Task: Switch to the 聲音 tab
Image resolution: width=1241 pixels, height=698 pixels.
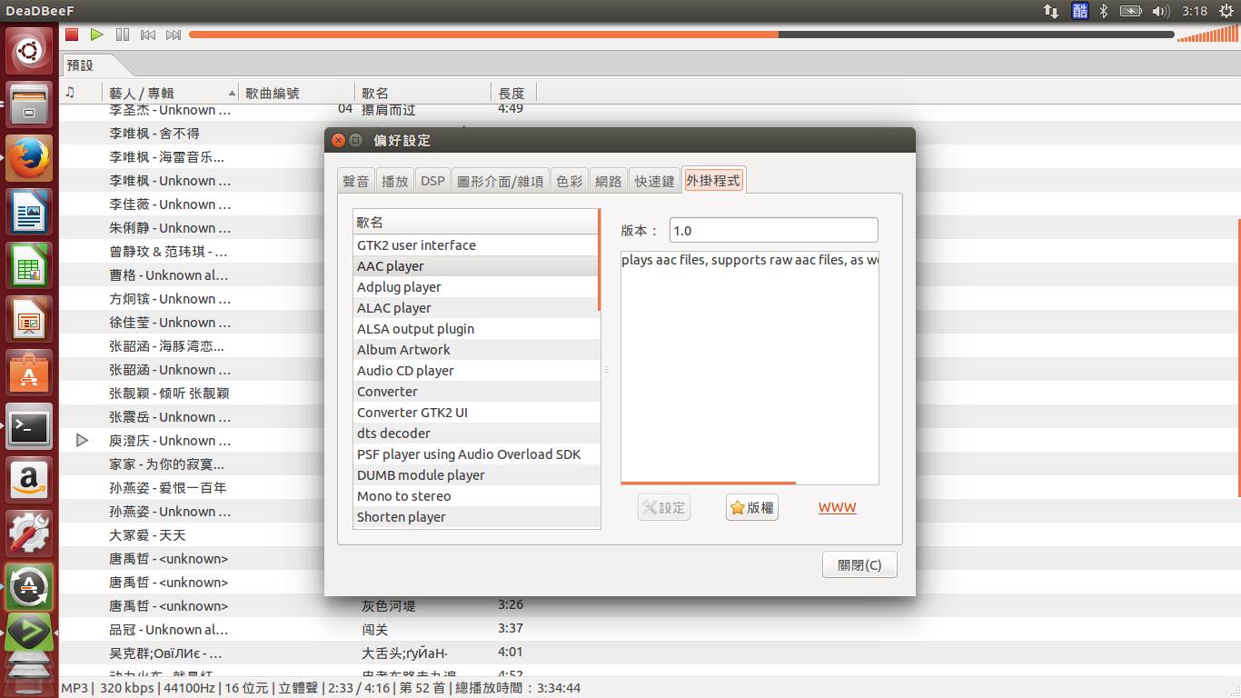Action: coord(355,181)
